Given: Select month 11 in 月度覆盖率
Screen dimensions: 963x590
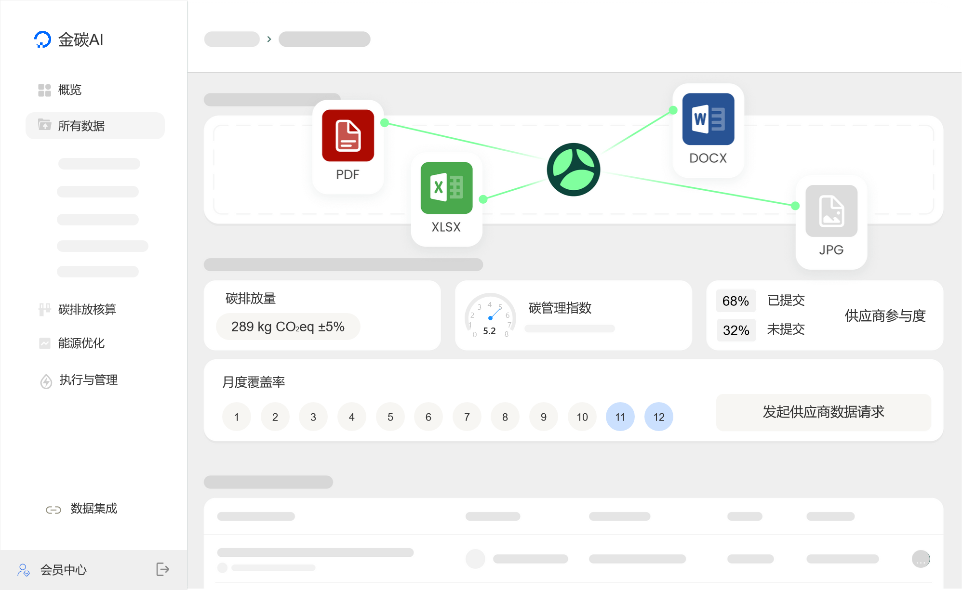Looking at the screenshot, I should pyautogui.click(x=620, y=417).
